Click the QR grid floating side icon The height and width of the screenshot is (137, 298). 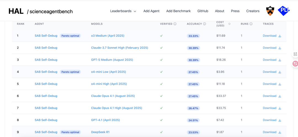click(295, 54)
